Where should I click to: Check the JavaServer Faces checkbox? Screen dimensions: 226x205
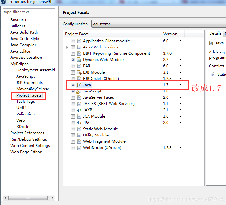click(x=73, y=97)
